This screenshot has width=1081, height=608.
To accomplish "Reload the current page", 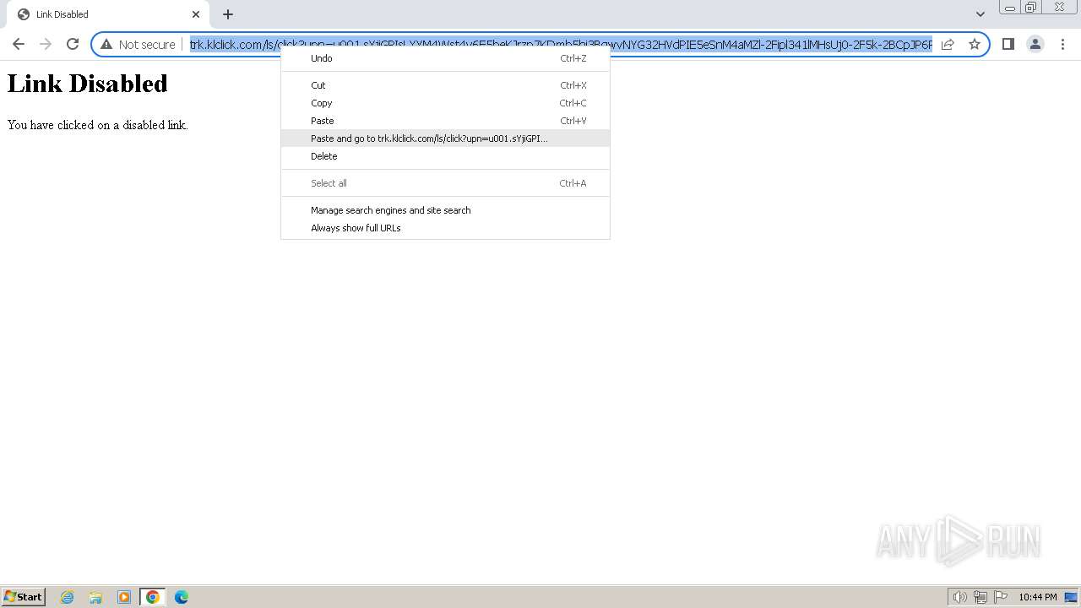I will (73, 44).
